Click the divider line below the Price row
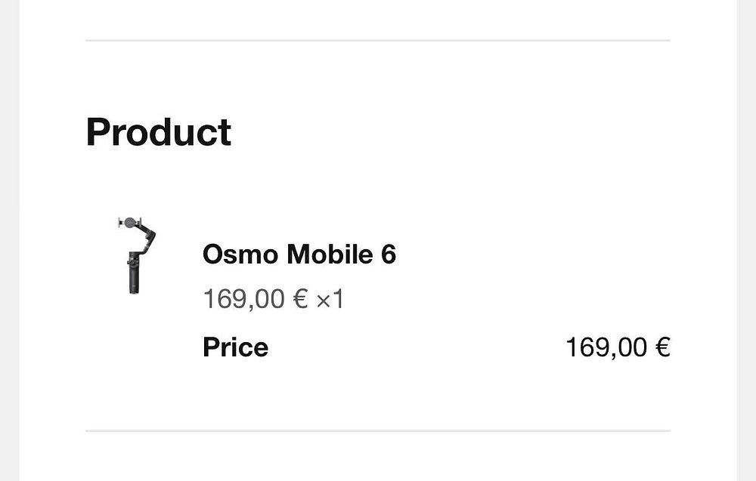 pyautogui.click(x=378, y=431)
